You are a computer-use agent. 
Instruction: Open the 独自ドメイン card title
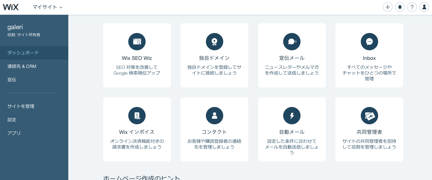coord(215,58)
